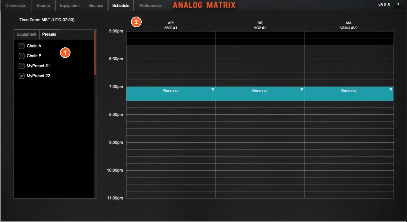Enable the Chain B checkbox
Screen dimensions: 407x222
click(22, 56)
